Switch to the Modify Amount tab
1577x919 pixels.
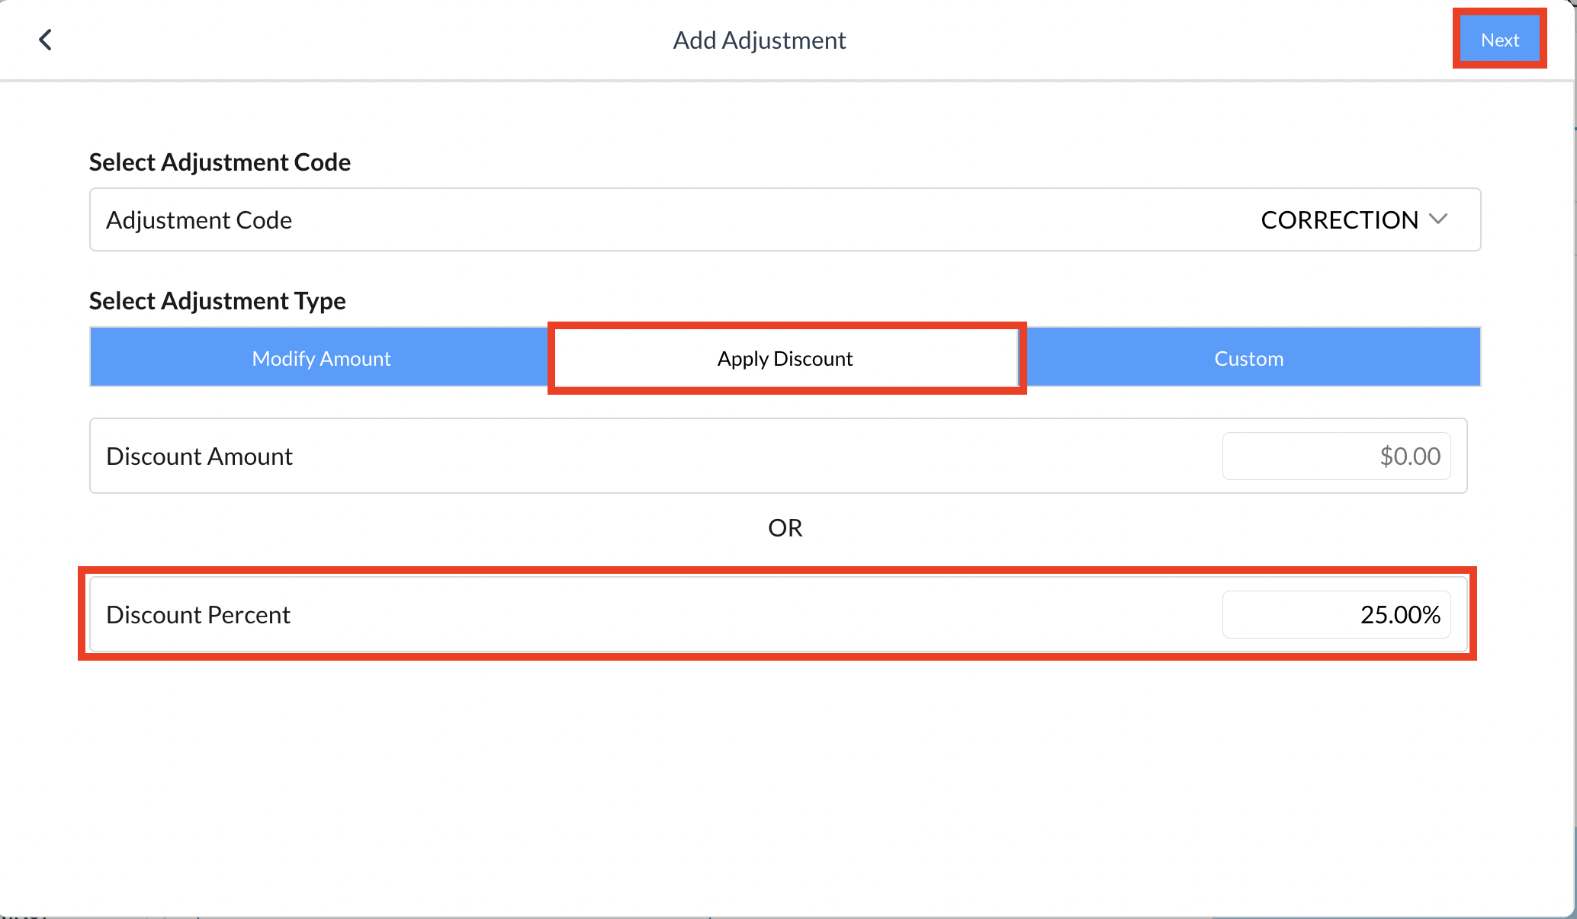[321, 358]
